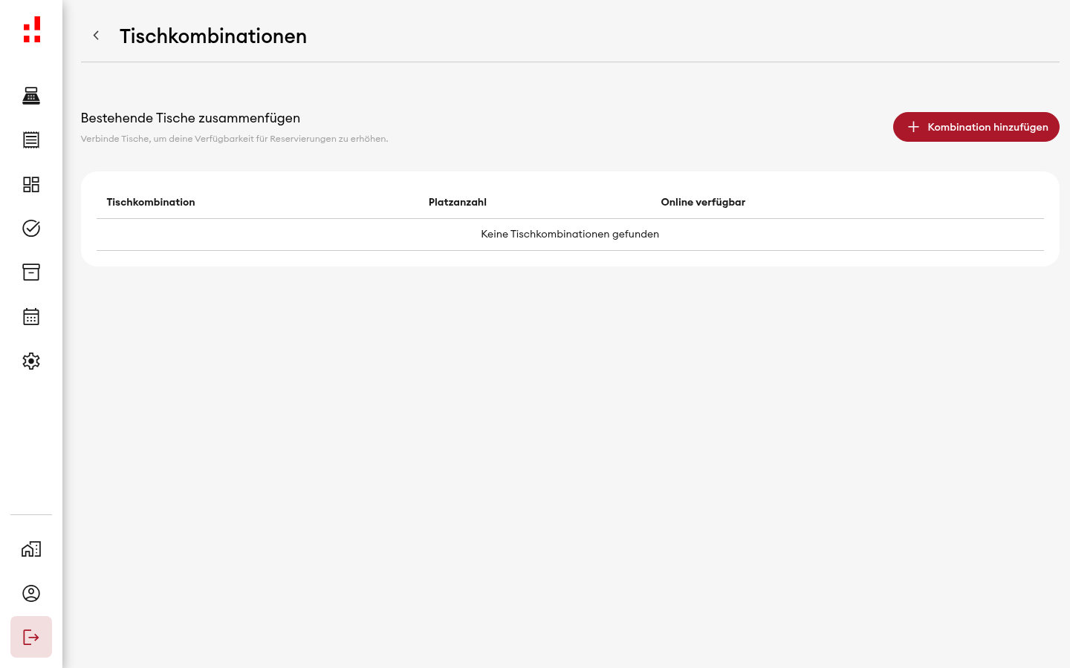Screen dimensions: 1070x668
Task: Click the 'Keine Tischkombinationen gefunden' message
Action: click(570, 234)
